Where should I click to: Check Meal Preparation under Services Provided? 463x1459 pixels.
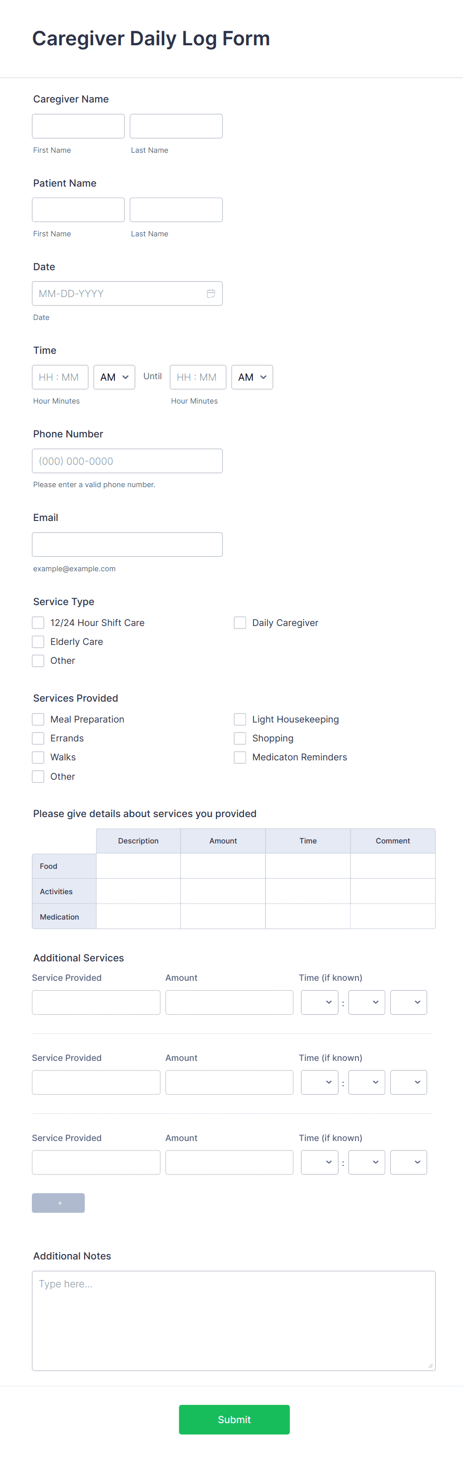pos(38,719)
